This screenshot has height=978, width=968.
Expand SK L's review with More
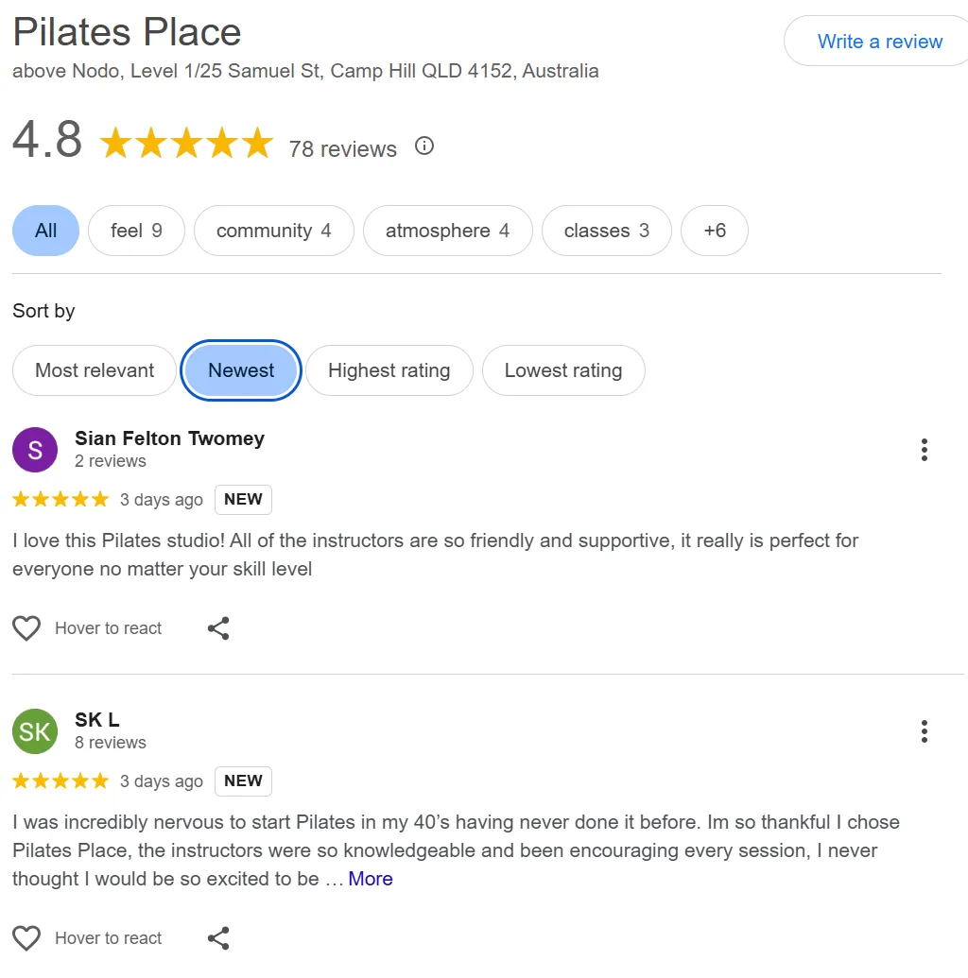click(371, 879)
